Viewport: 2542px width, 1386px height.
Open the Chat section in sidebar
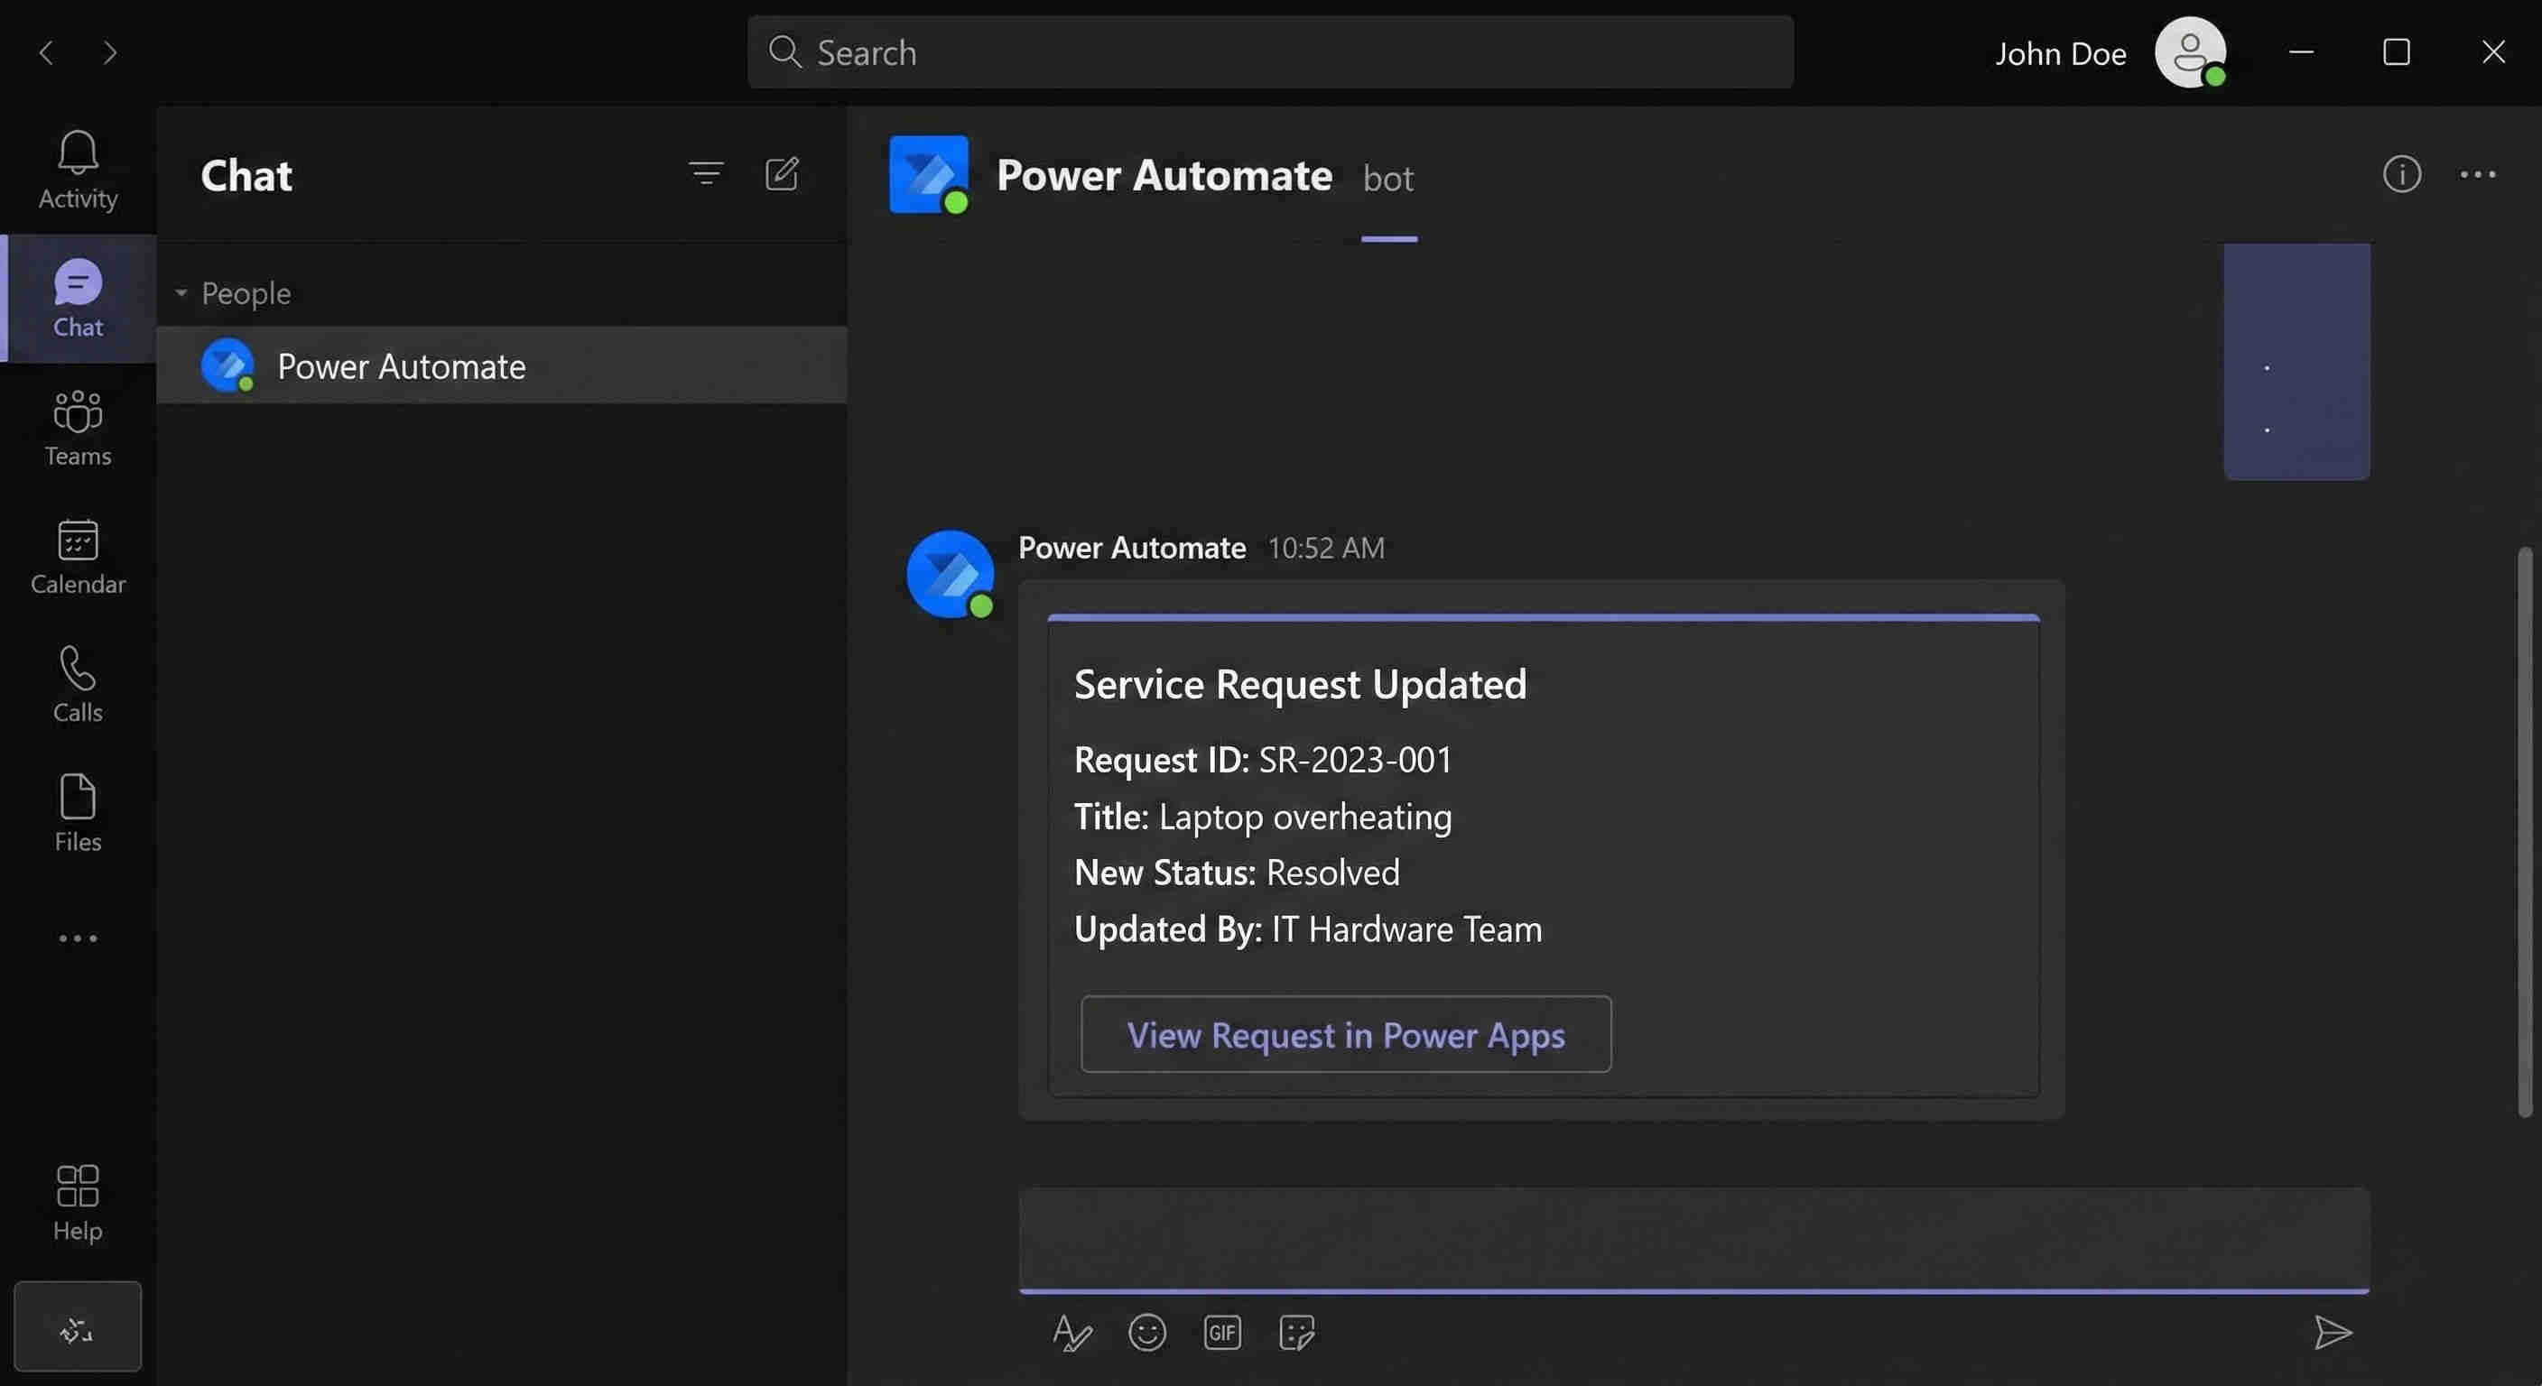click(78, 299)
